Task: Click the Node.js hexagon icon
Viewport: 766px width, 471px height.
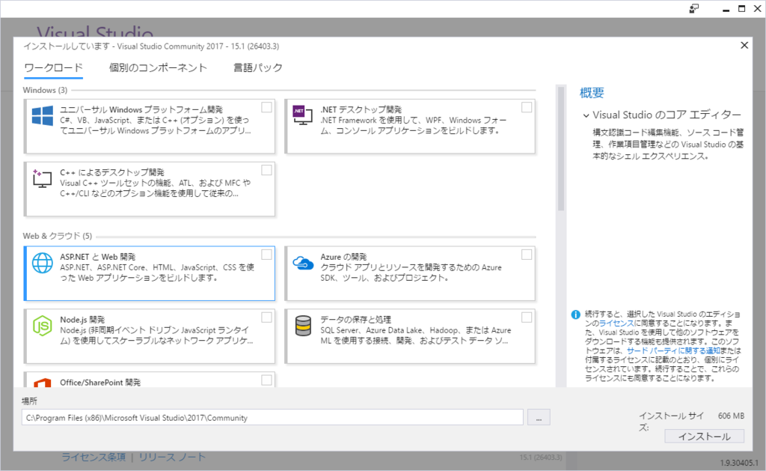Action: (x=43, y=326)
